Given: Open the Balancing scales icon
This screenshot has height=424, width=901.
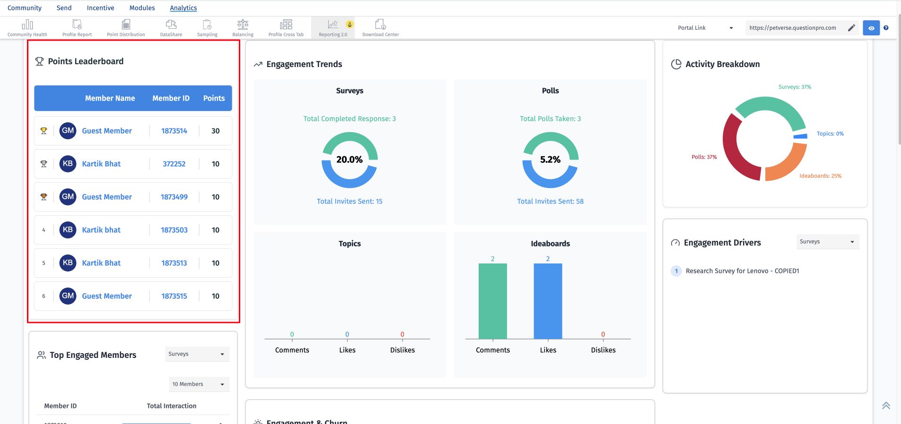Looking at the screenshot, I should [243, 24].
